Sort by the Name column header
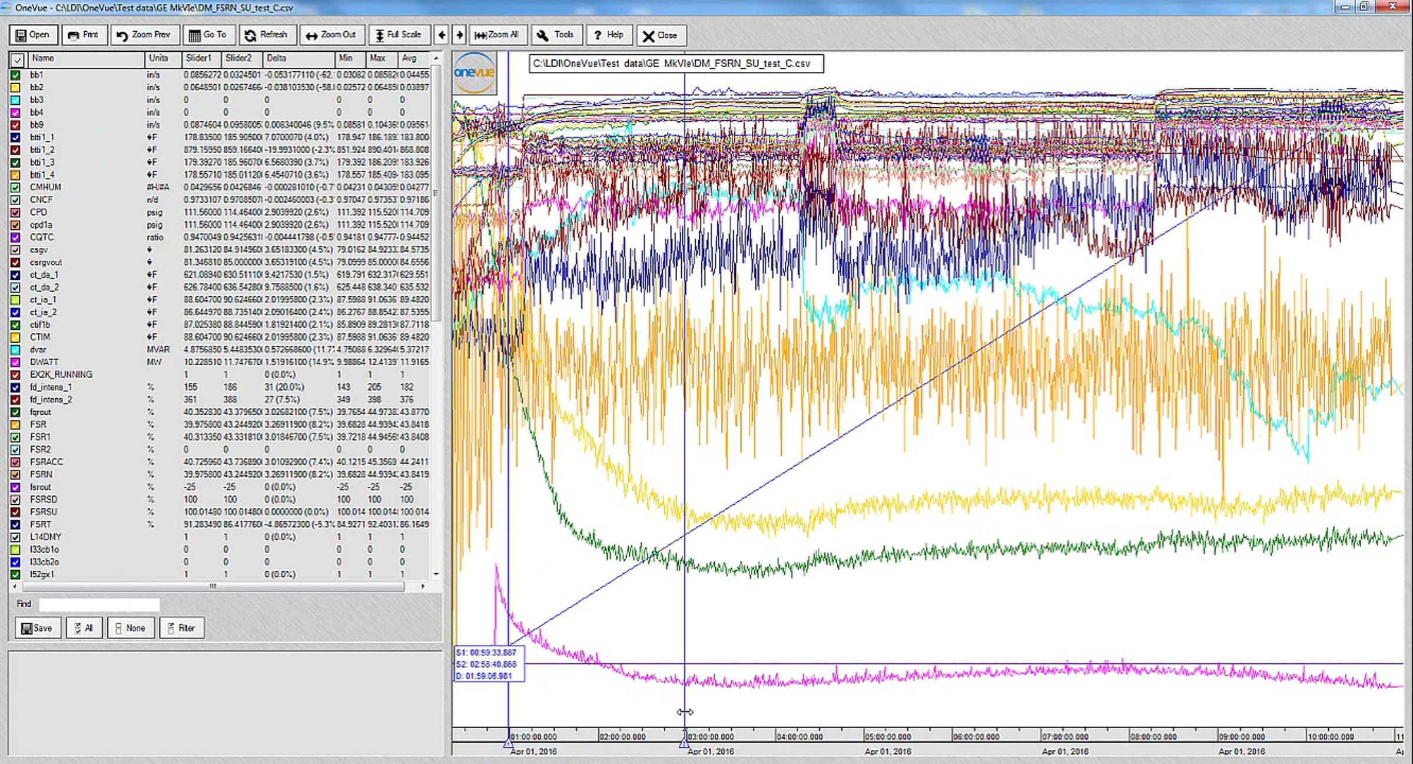This screenshot has height=764, width=1413. coord(85,59)
